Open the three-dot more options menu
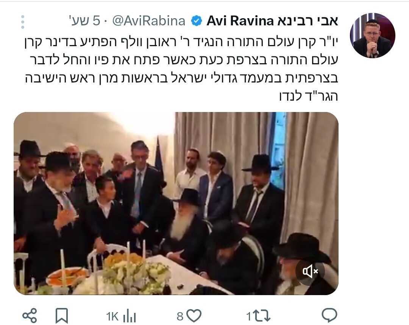This screenshot has height=325, width=409. 23,22
